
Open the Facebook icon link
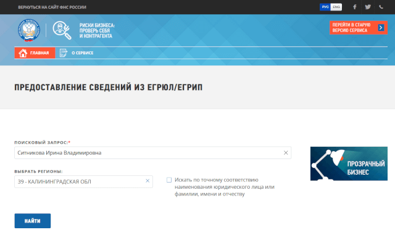pyautogui.click(x=355, y=7)
